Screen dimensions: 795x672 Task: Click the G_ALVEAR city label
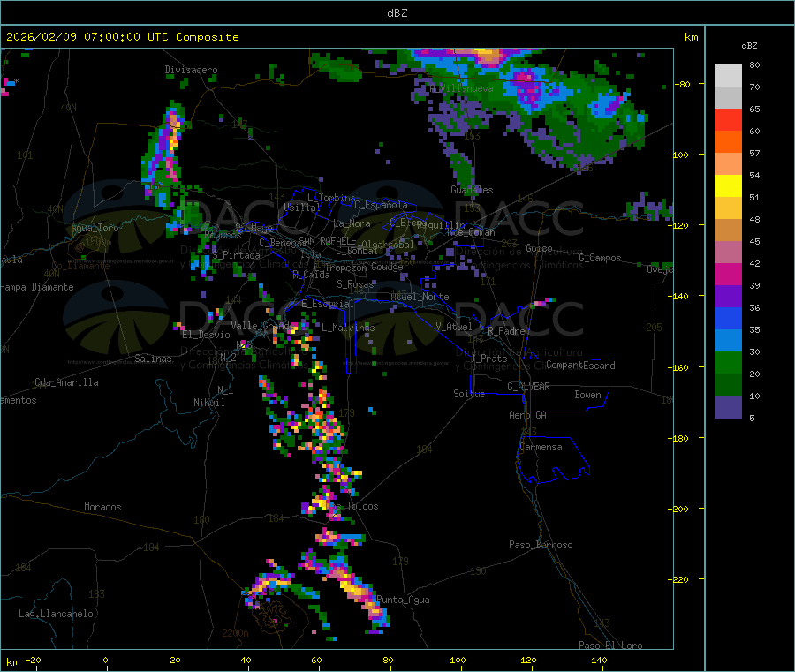pos(528,387)
